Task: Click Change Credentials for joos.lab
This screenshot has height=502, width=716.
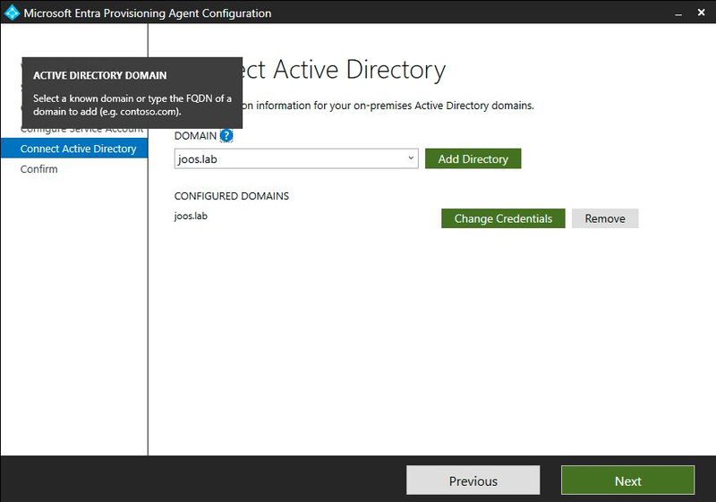Action: pyautogui.click(x=503, y=218)
